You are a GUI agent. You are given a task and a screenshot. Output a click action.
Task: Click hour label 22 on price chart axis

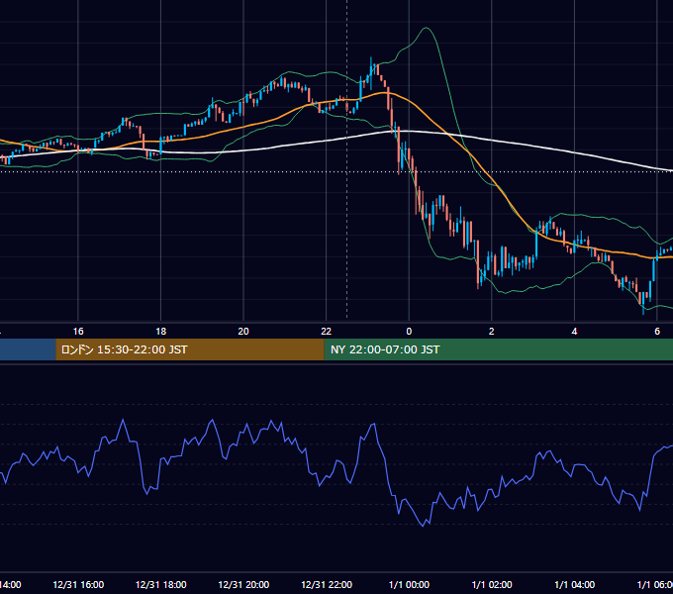(x=327, y=332)
